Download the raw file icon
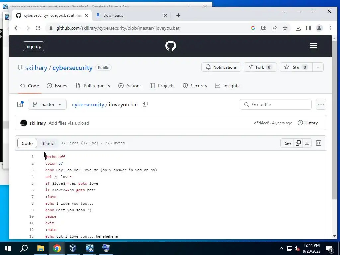The width and height of the screenshot is (340, 255). (x=307, y=143)
